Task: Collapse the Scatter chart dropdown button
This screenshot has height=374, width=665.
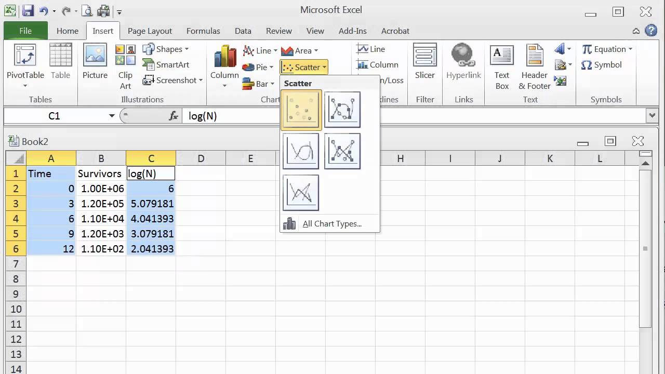Action: pos(304,67)
